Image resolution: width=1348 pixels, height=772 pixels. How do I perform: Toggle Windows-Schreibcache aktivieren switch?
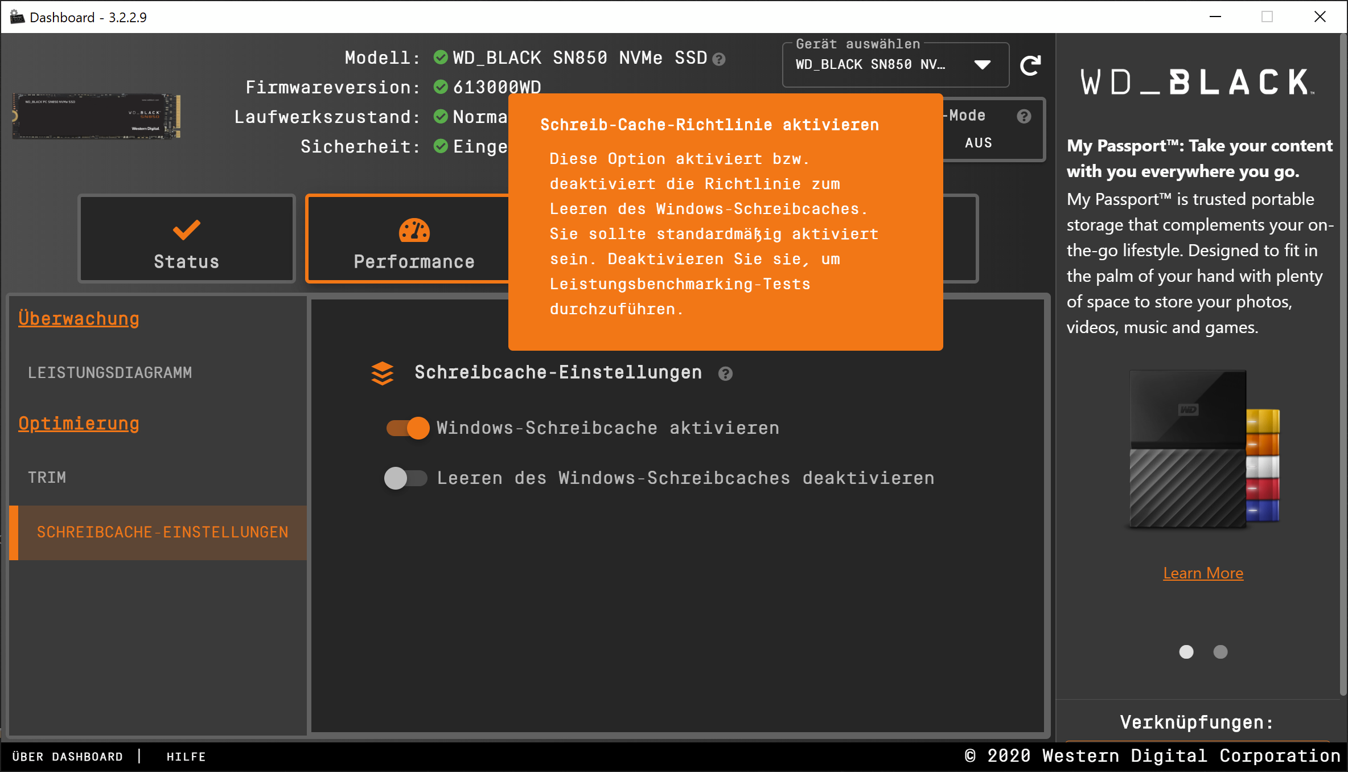pyautogui.click(x=408, y=428)
